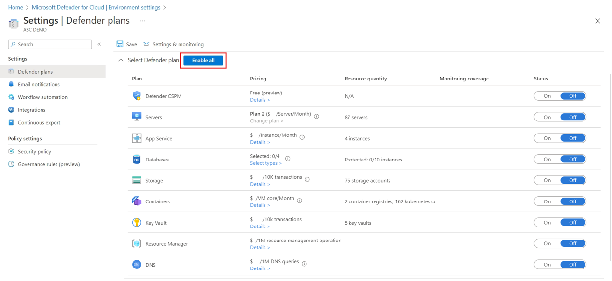
Task: Turn On the DNS plan
Action: (x=547, y=265)
